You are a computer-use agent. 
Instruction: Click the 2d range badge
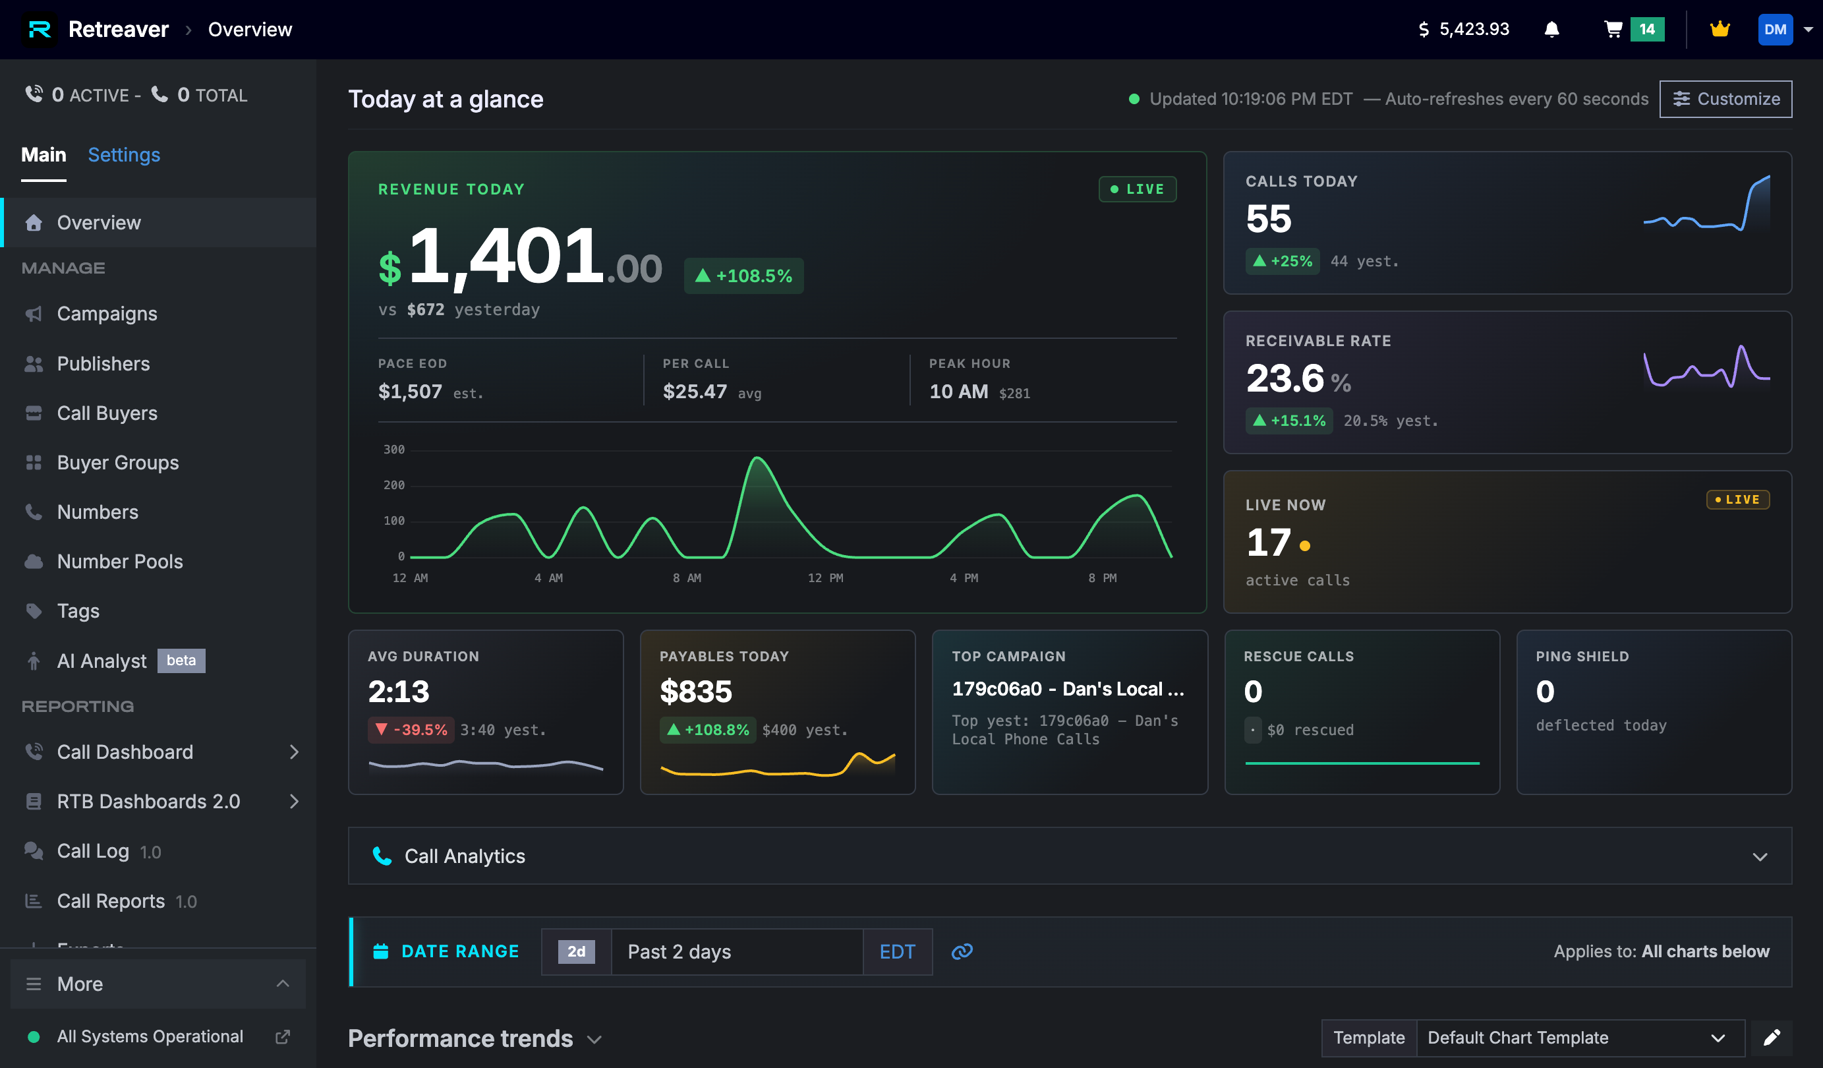point(576,951)
